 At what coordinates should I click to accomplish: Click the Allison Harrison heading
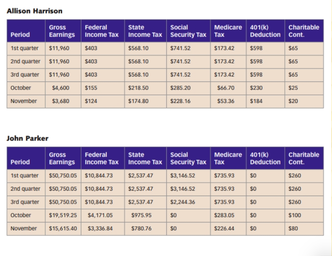(x=34, y=11)
